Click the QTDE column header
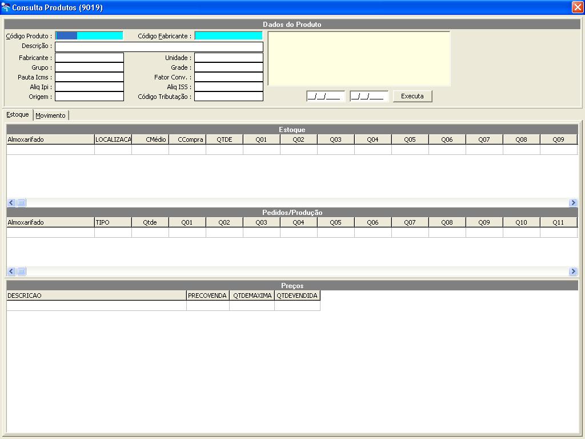585x439 pixels. pyautogui.click(x=224, y=139)
